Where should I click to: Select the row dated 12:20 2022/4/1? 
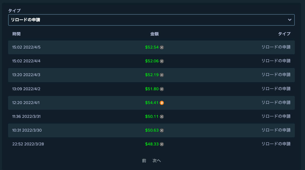[151, 103]
